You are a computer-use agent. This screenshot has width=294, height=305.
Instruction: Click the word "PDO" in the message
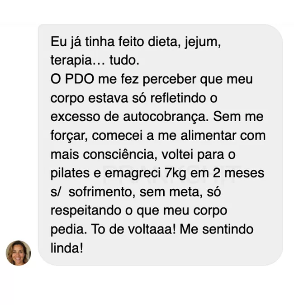click(x=79, y=79)
